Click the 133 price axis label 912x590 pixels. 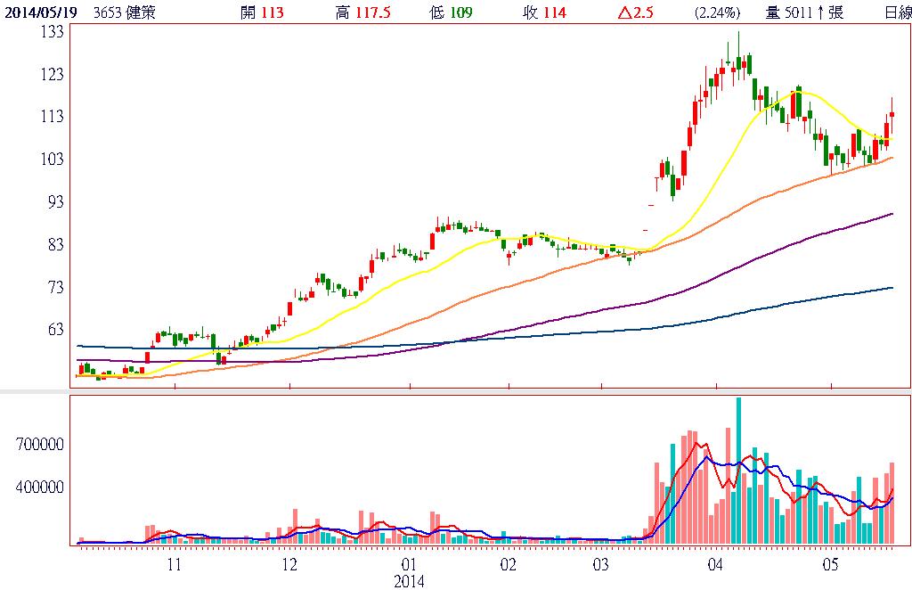coord(53,31)
